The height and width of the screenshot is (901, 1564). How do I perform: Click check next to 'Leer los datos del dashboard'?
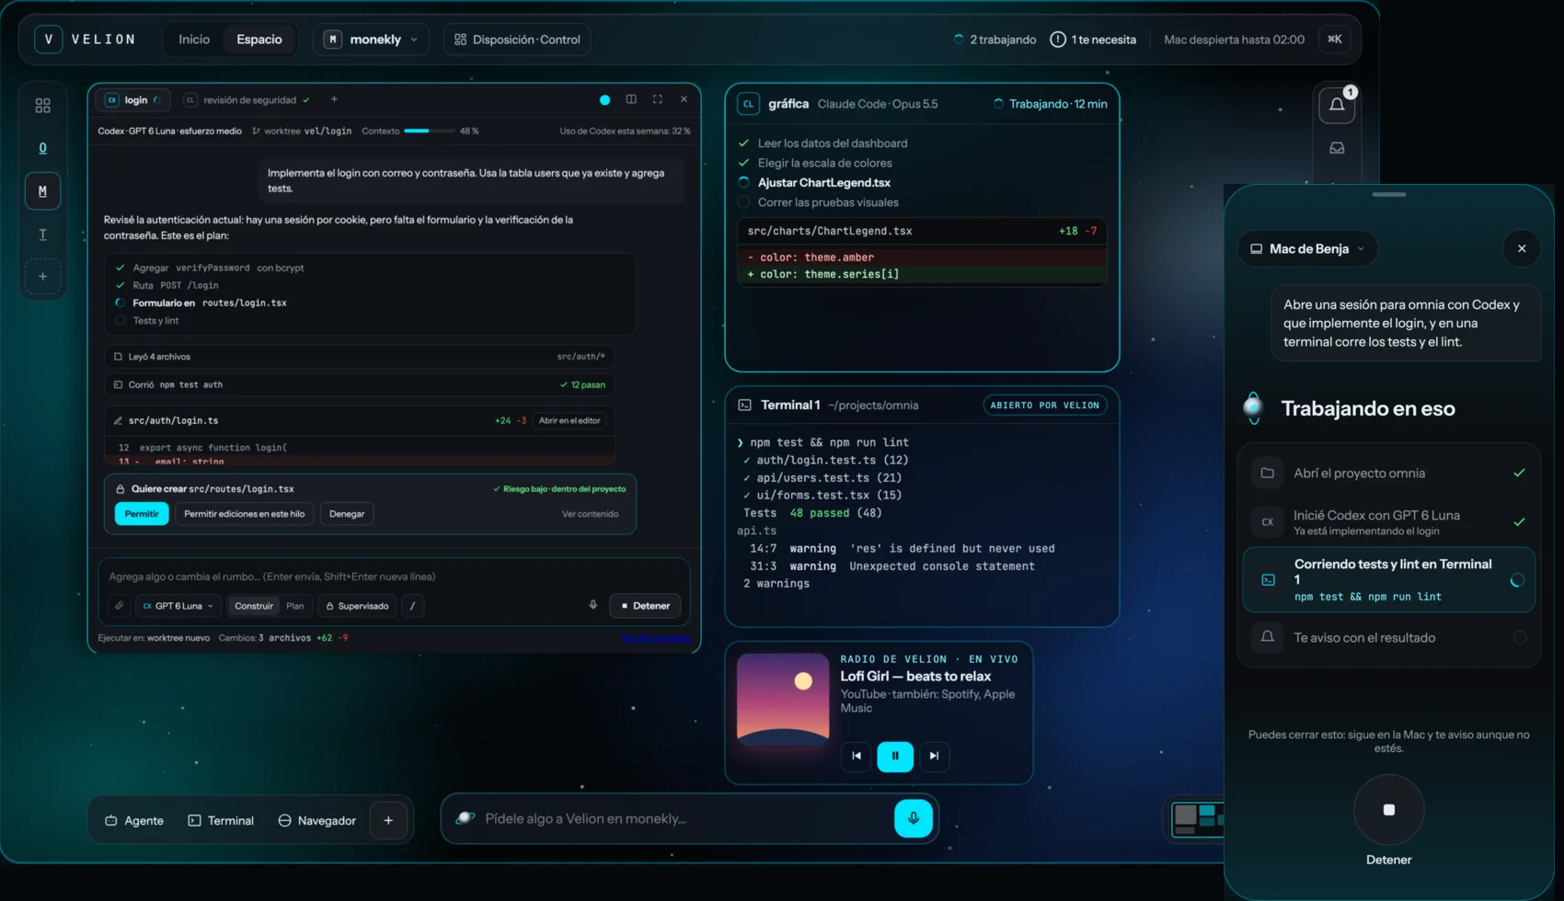(743, 143)
